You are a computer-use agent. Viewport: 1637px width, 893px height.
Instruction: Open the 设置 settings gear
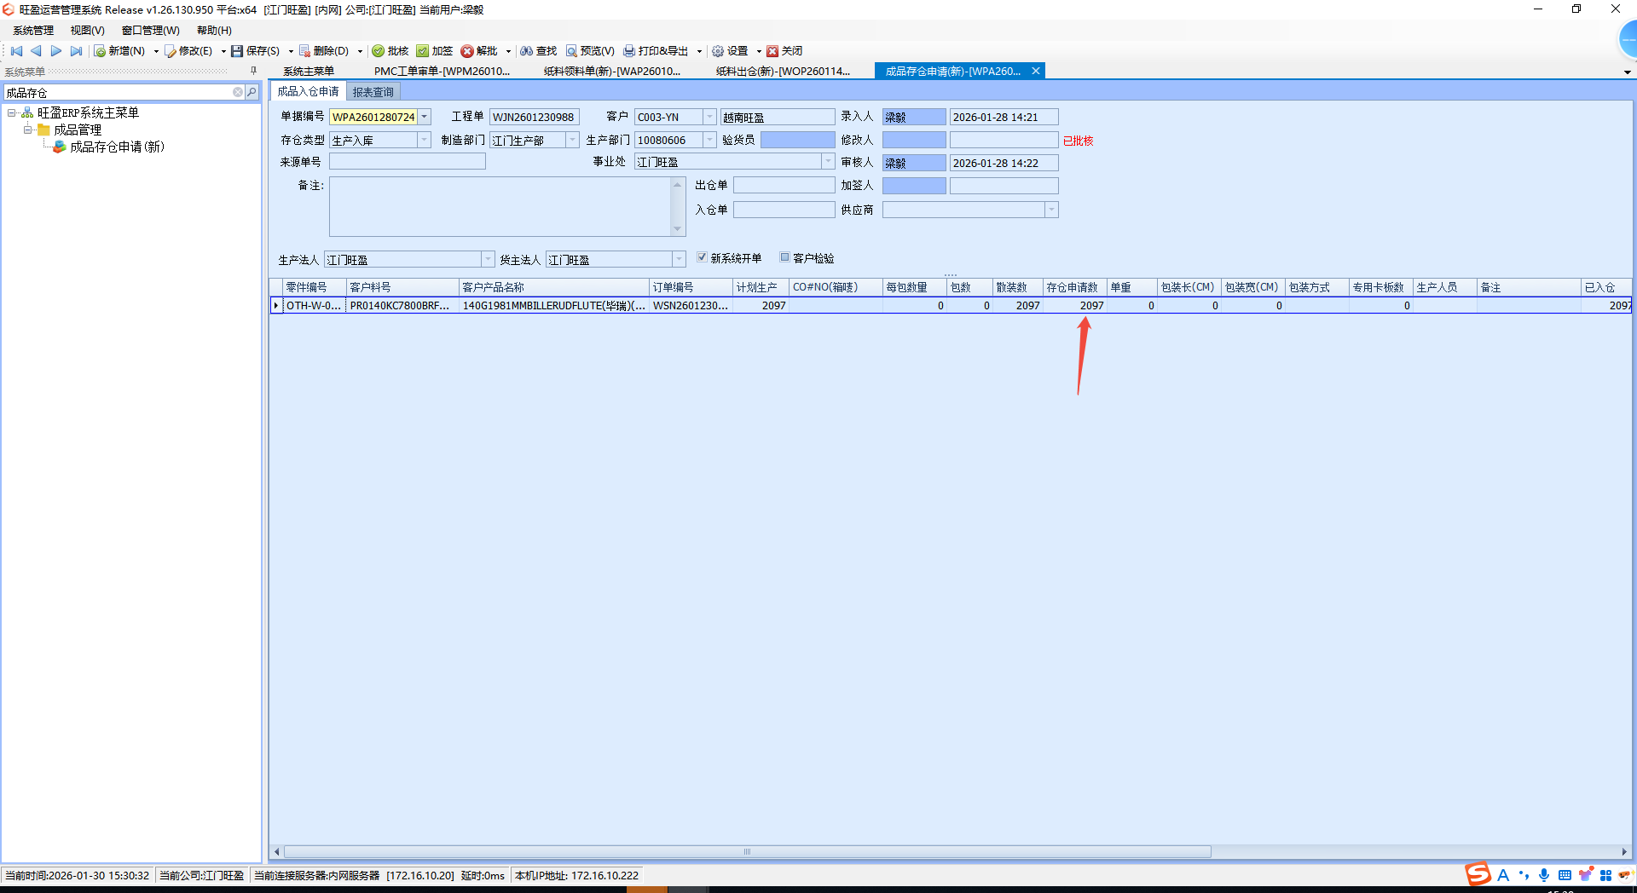pyautogui.click(x=730, y=51)
